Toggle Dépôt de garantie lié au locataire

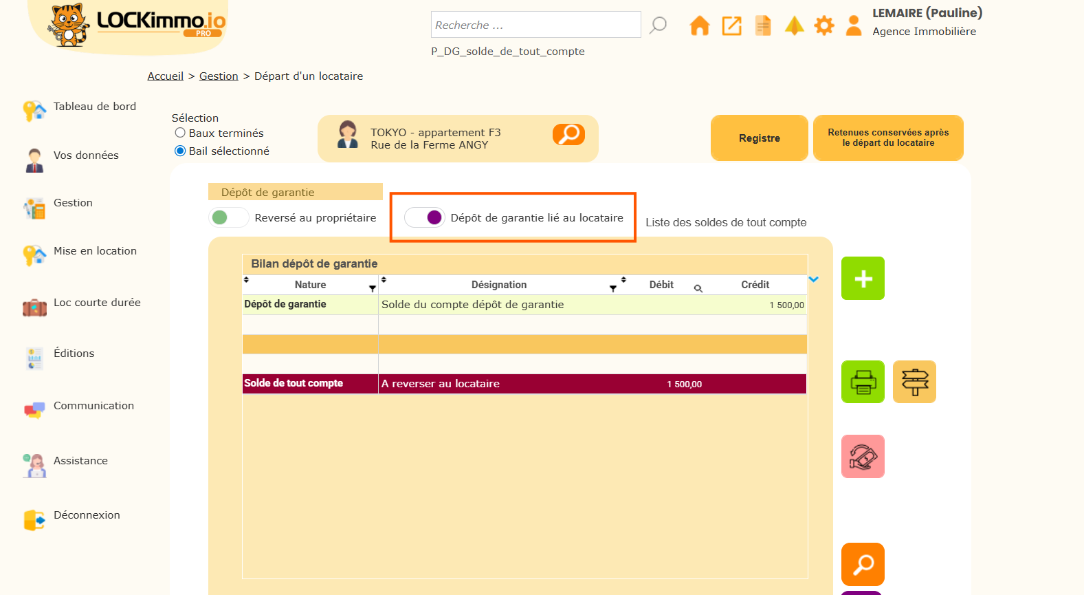[x=424, y=217]
